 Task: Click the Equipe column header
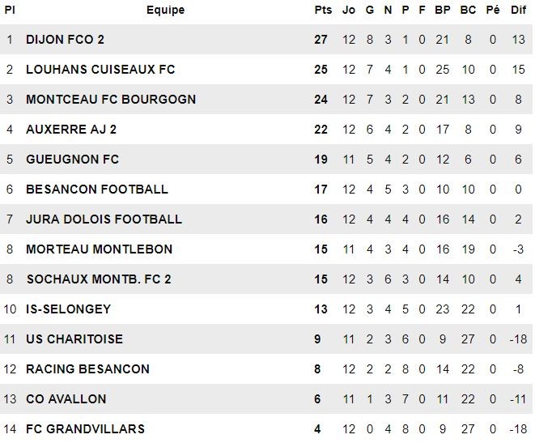pyautogui.click(x=165, y=11)
